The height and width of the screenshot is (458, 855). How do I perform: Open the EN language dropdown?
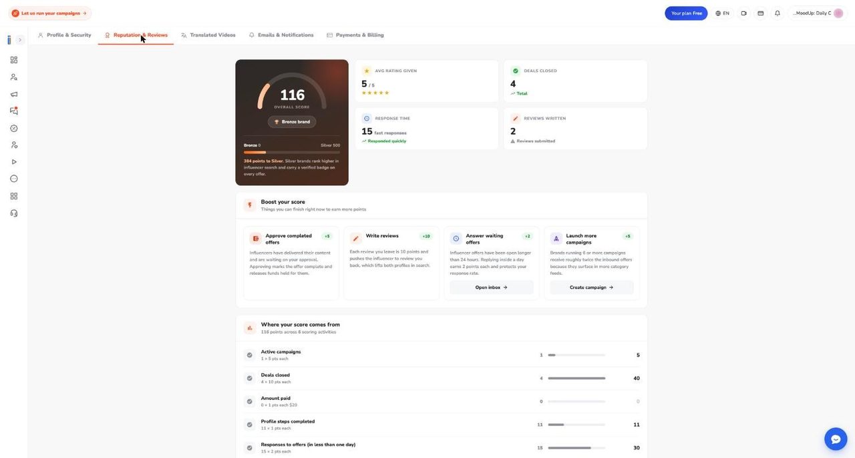click(x=722, y=13)
